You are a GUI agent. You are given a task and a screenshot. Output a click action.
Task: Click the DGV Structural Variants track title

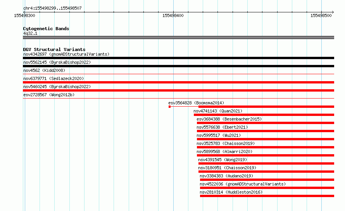pyautogui.click(x=54, y=49)
